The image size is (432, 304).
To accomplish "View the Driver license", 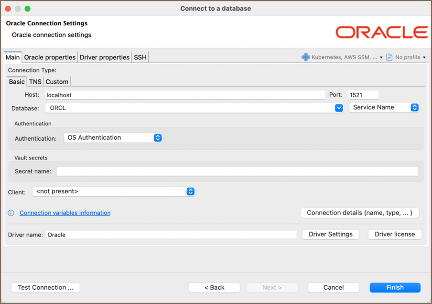I will tap(394, 234).
